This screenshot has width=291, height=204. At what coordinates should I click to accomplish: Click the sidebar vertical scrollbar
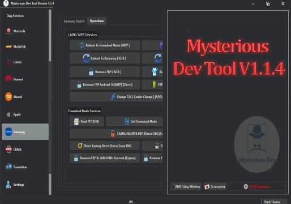(50, 102)
